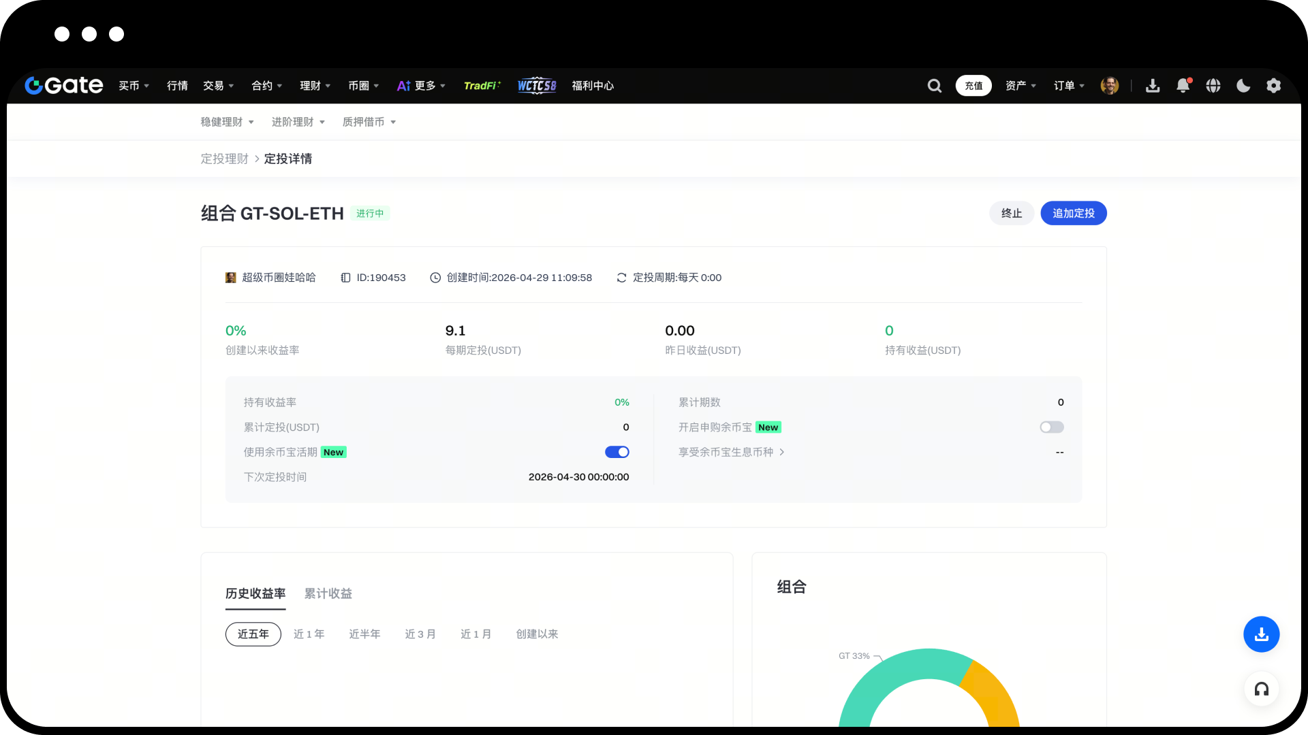Open the settings gear icon

[1274, 86]
